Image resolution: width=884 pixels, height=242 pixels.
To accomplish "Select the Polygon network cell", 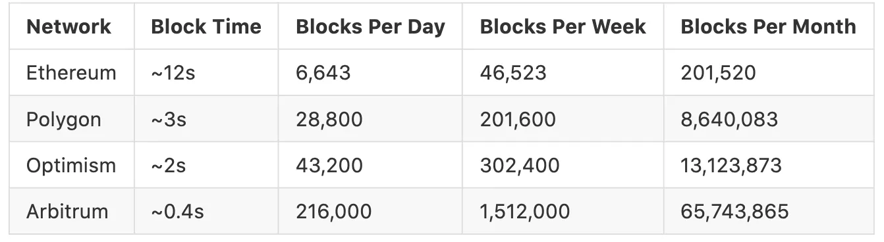I will pyautogui.click(x=64, y=120).
